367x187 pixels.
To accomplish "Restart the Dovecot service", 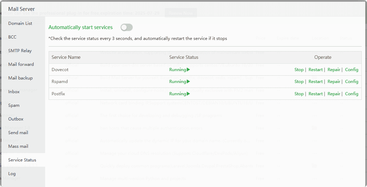I will click(316, 70).
